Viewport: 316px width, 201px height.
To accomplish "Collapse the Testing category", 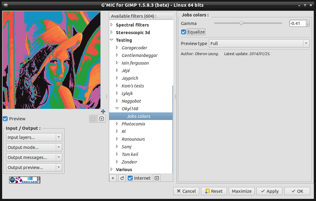I will pos(112,40).
